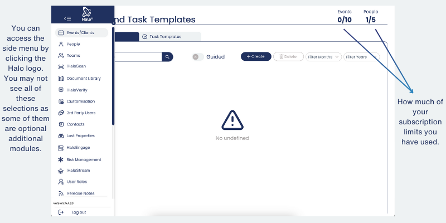The height and width of the screenshot is (223, 446).
Task: Click the Delete button
Action: (288, 57)
